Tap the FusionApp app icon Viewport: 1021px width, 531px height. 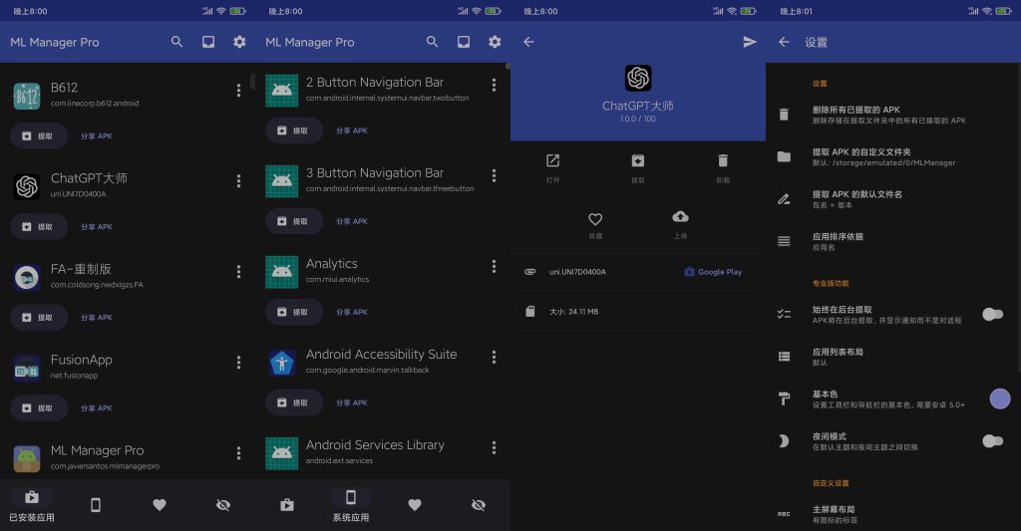click(27, 369)
